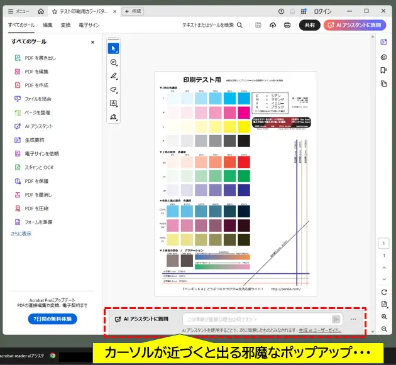Click the rotate view icon
The image size is (396, 365).
[384, 292]
